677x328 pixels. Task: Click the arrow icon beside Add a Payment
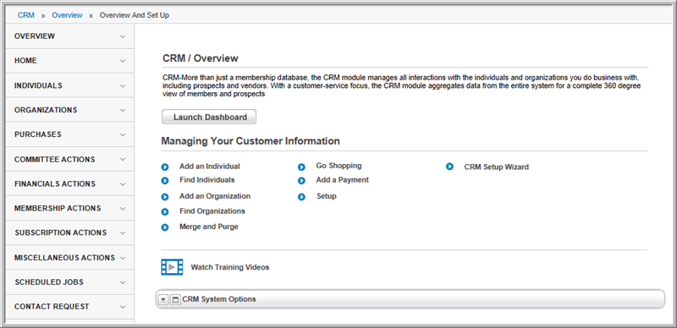coord(301,181)
